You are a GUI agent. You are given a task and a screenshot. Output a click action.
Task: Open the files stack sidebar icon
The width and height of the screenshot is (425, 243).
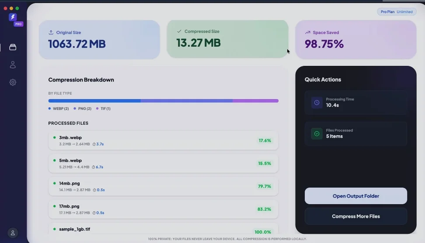coord(13,47)
